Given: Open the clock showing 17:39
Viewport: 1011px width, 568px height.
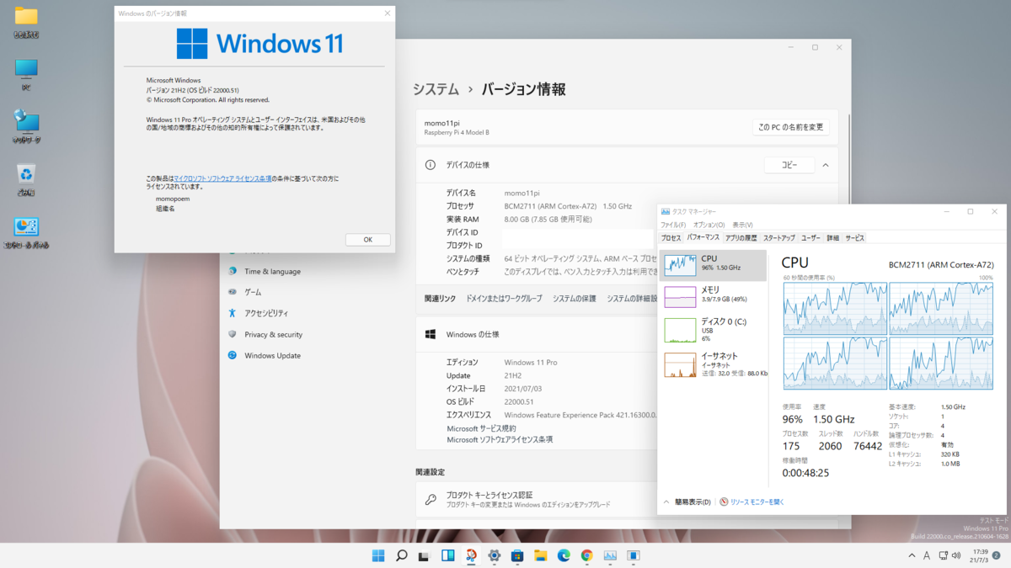Looking at the screenshot, I should point(979,555).
